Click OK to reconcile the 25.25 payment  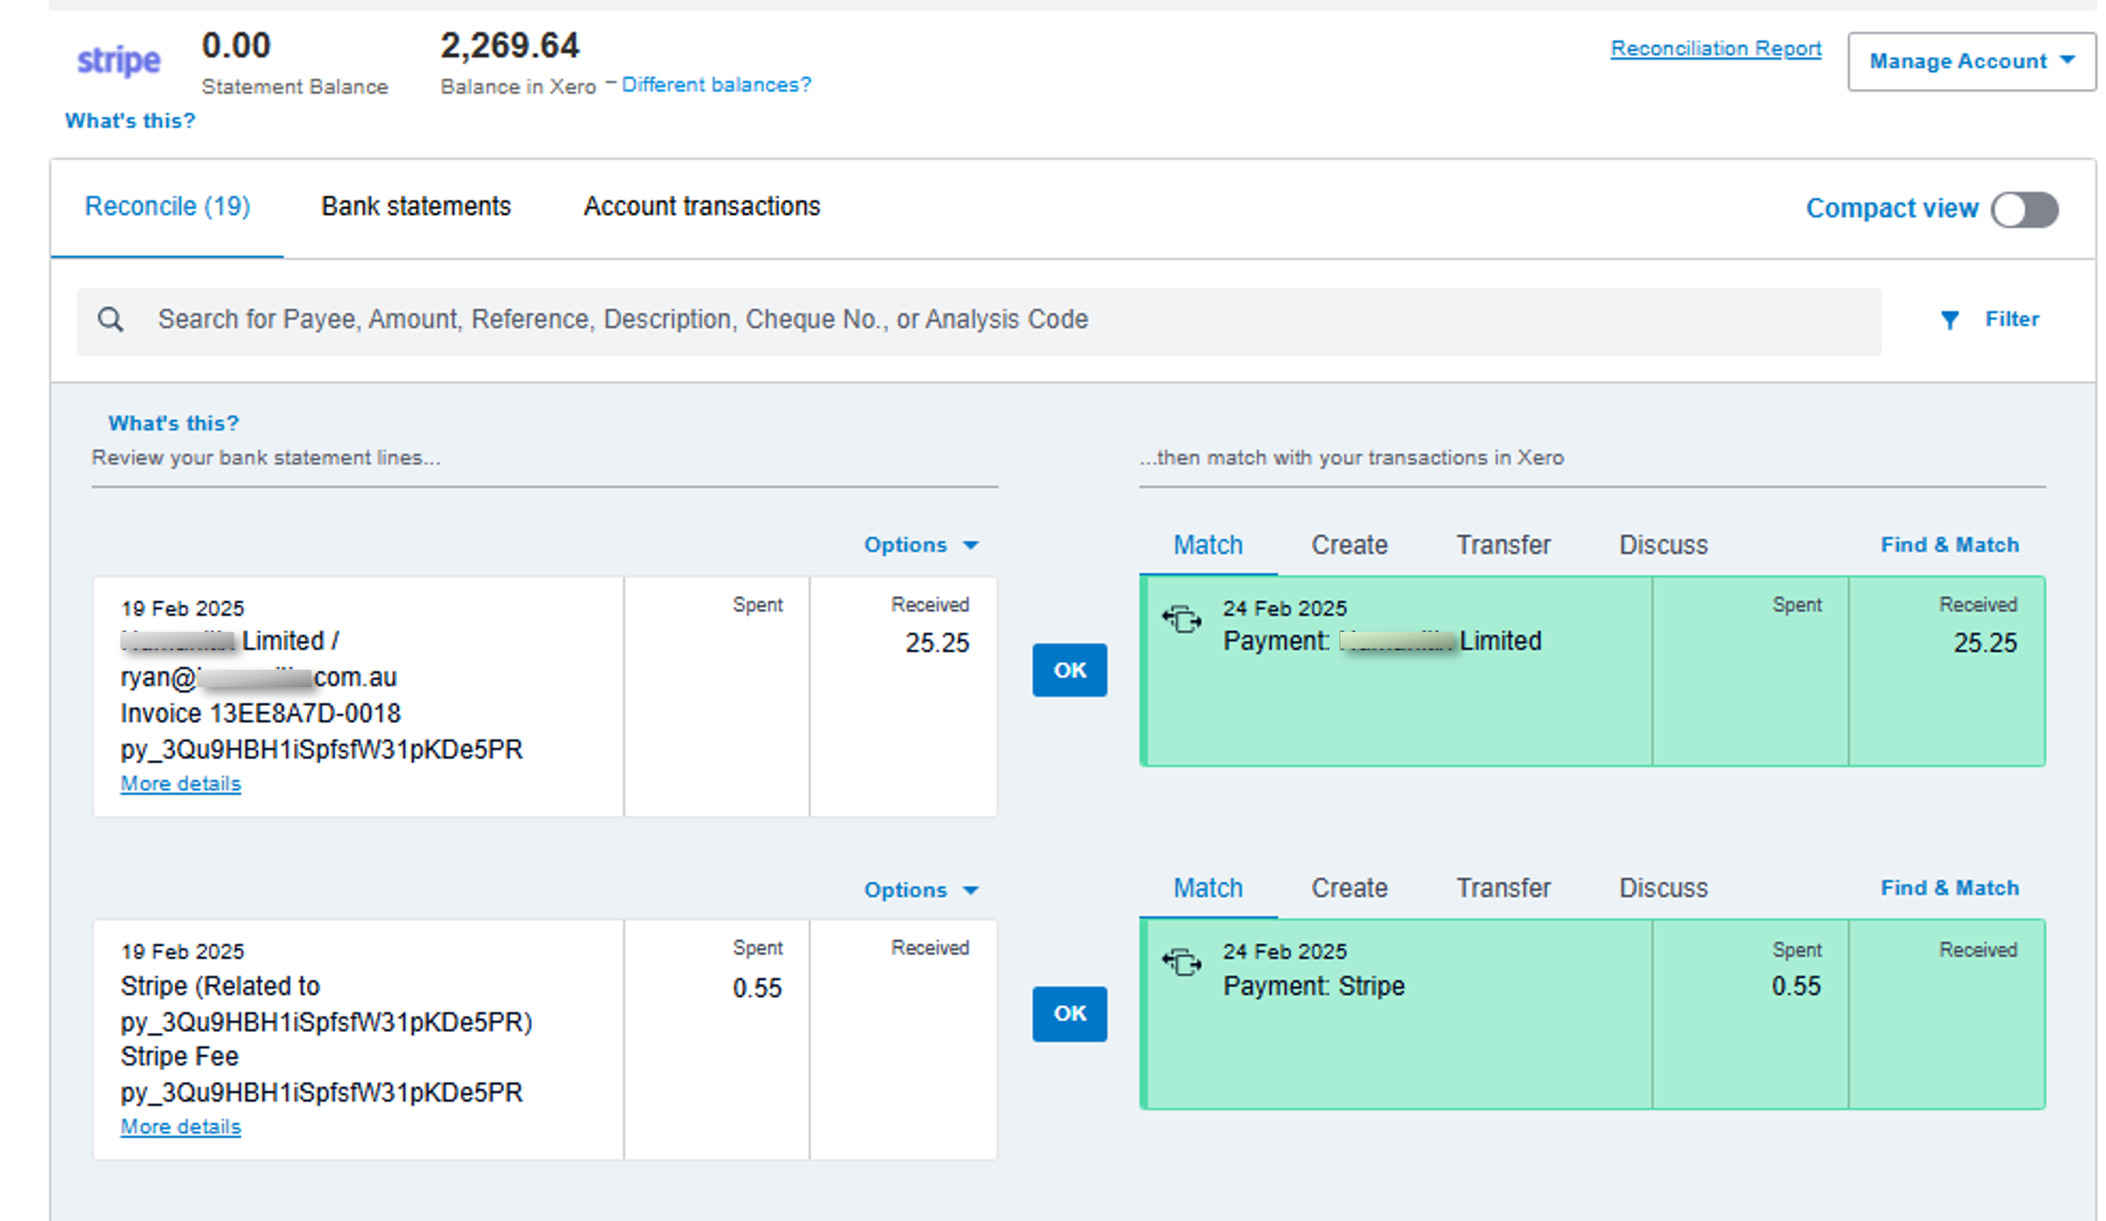click(1070, 670)
